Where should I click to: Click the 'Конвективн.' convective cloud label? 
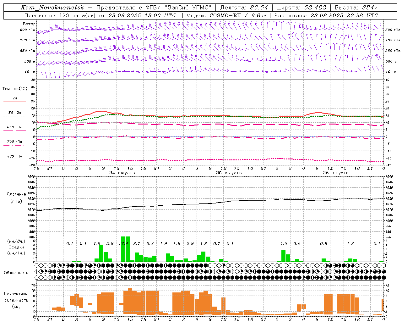[x=16, y=294]
